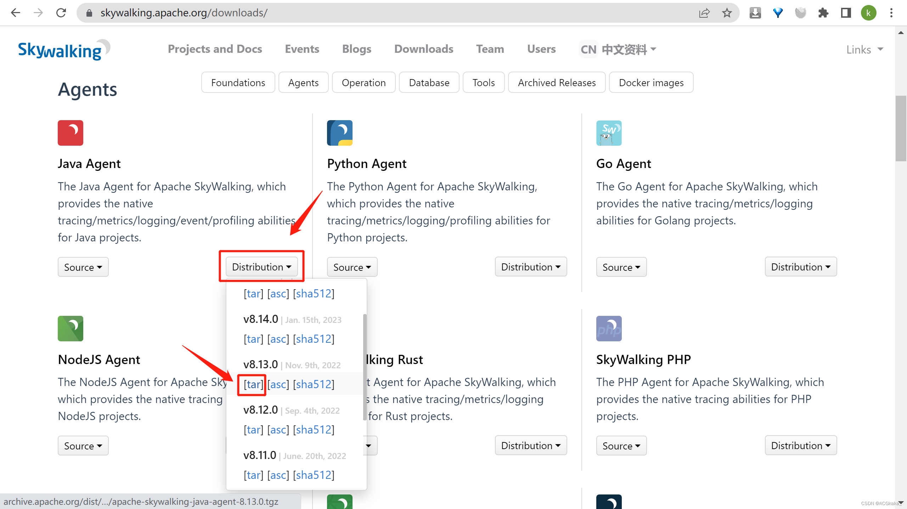The width and height of the screenshot is (907, 509).
Task: Open v8.14.0 asc link
Action: (x=278, y=339)
